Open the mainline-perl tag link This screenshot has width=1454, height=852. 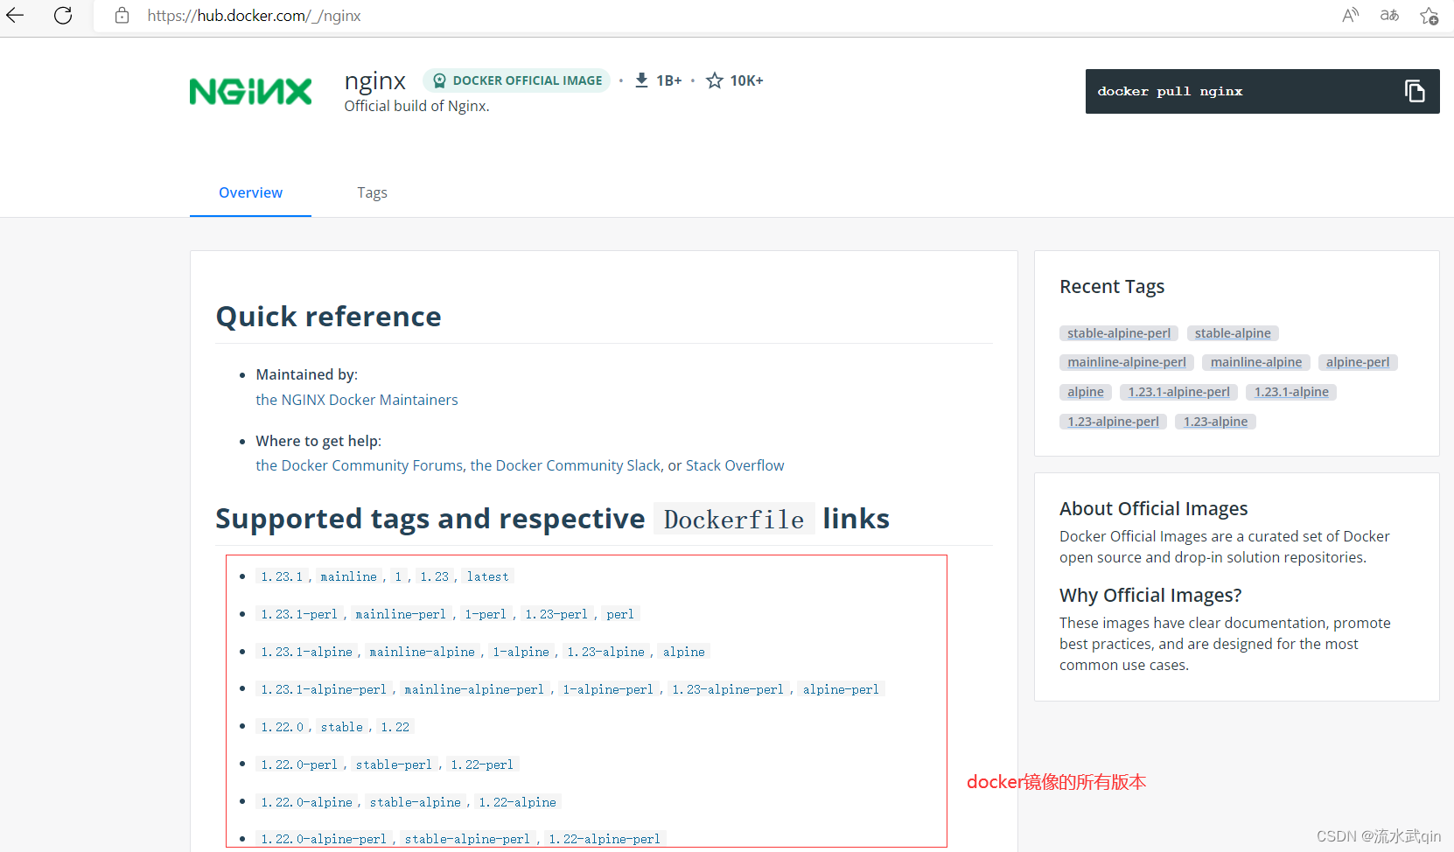pos(401,614)
